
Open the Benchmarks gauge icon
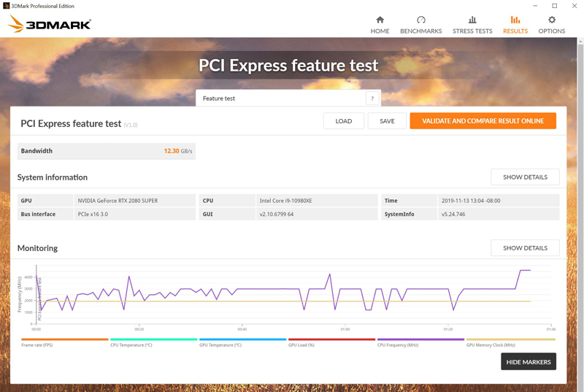point(421,20)
